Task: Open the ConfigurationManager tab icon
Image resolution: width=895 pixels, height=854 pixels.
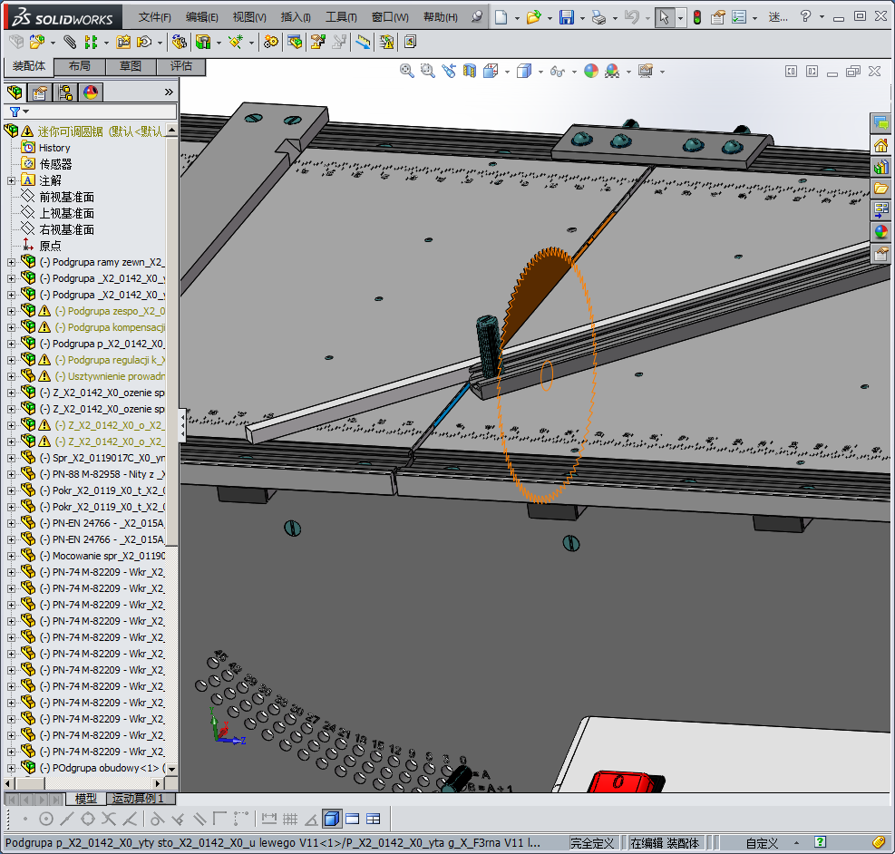Action: (65, 92)
